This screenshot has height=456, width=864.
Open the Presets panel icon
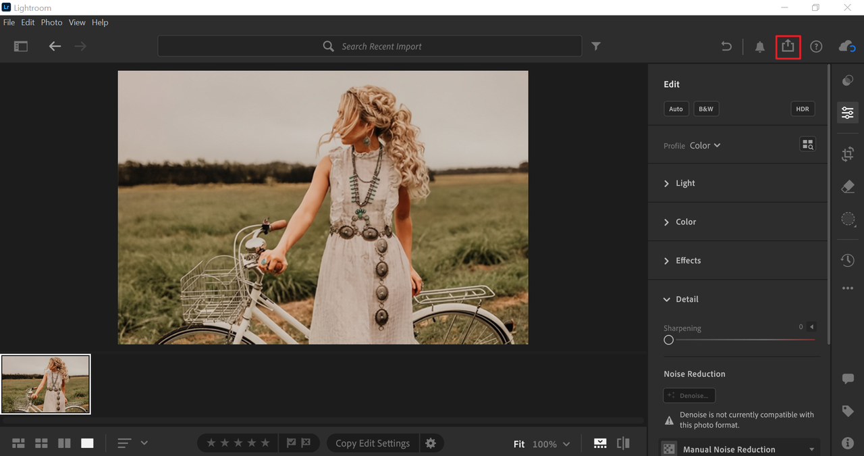[848, 80]
